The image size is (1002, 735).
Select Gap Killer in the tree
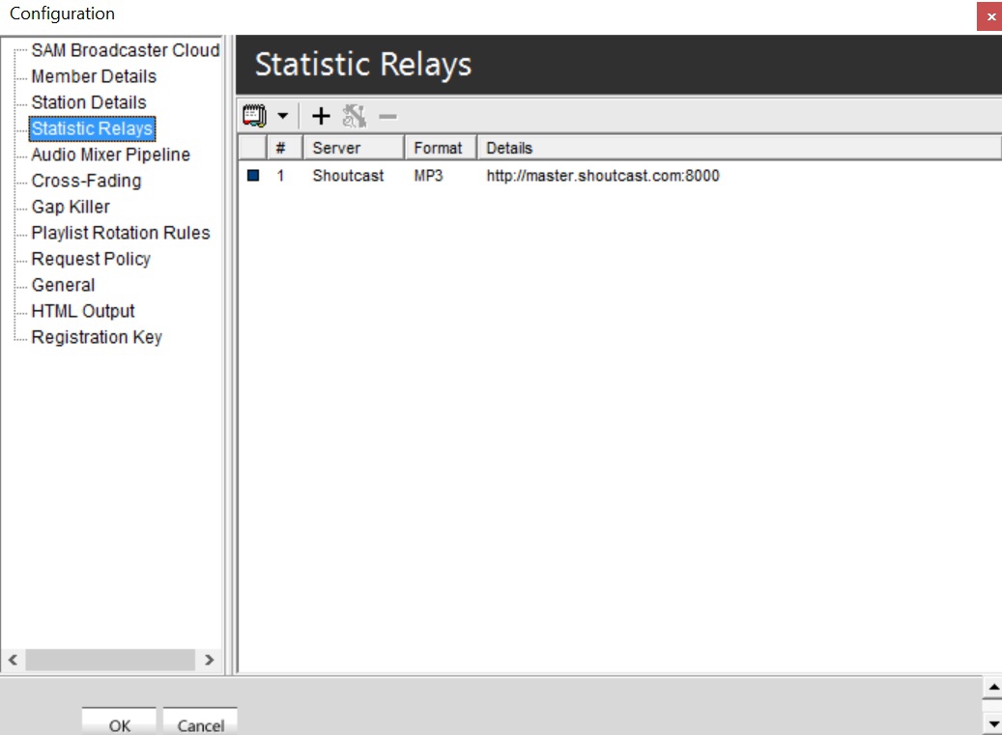(71, 207)
